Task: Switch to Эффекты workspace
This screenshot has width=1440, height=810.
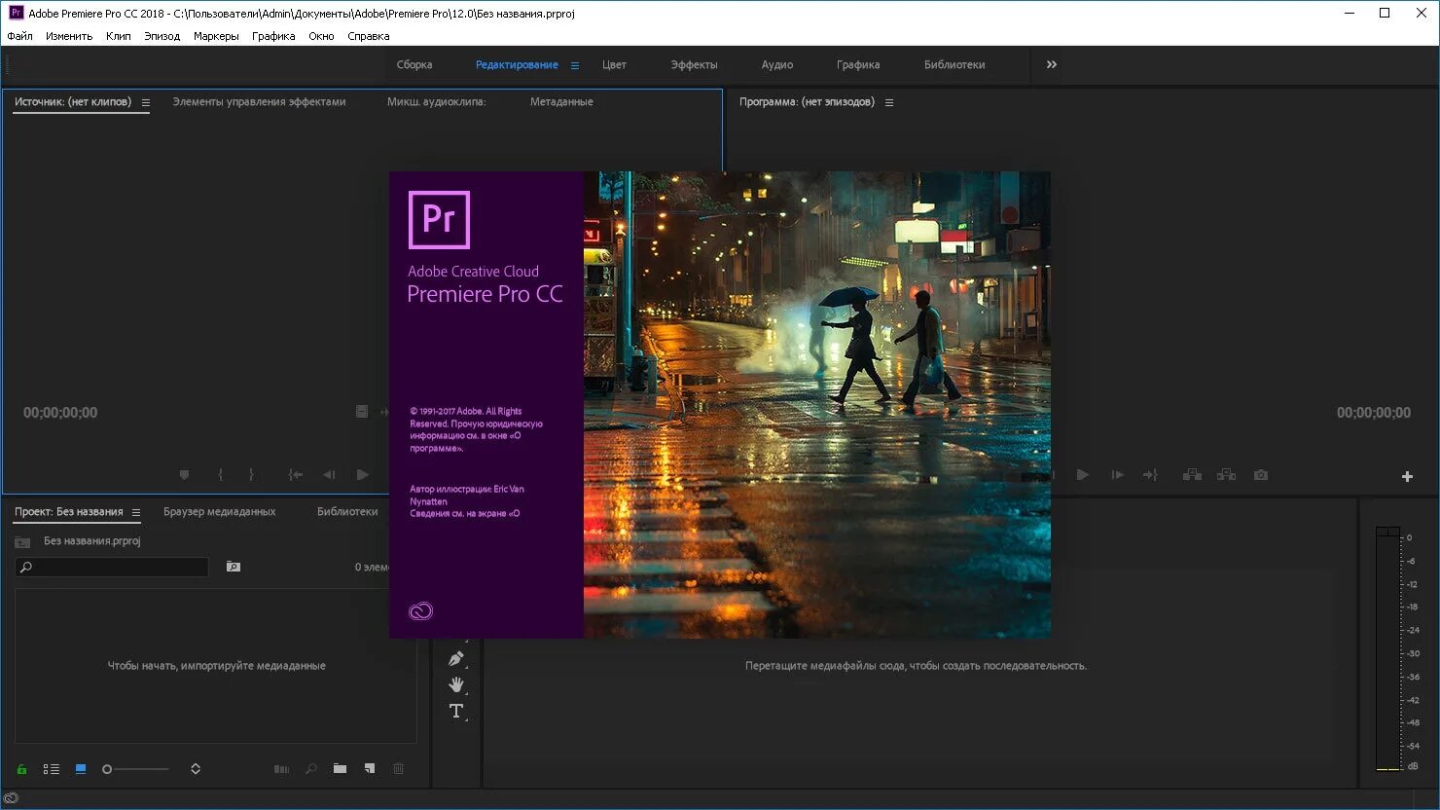Action: pos(694,65)
